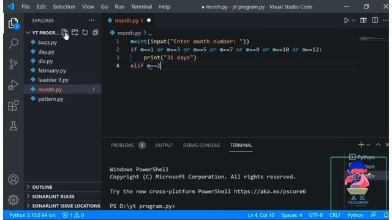Change encoding via UTF-8

(x=316, y=215)
